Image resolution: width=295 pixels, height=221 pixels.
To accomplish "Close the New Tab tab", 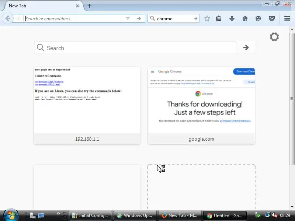I will (77, 6).
